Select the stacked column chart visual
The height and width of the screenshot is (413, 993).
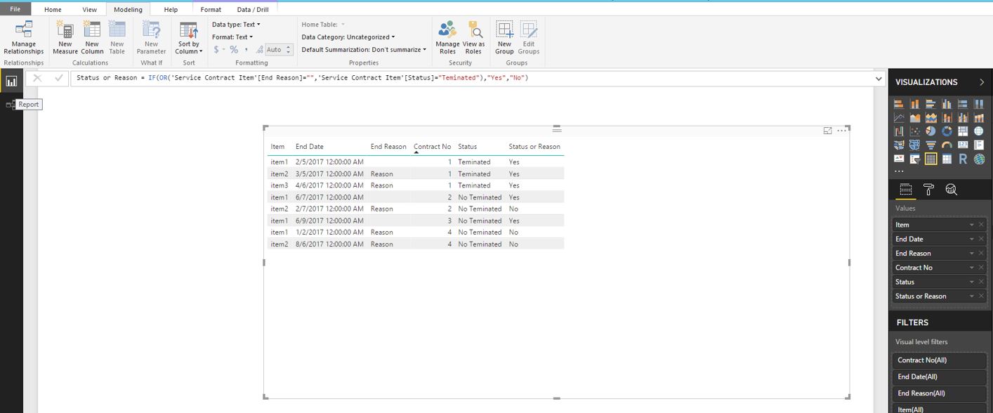click(915, 104)
